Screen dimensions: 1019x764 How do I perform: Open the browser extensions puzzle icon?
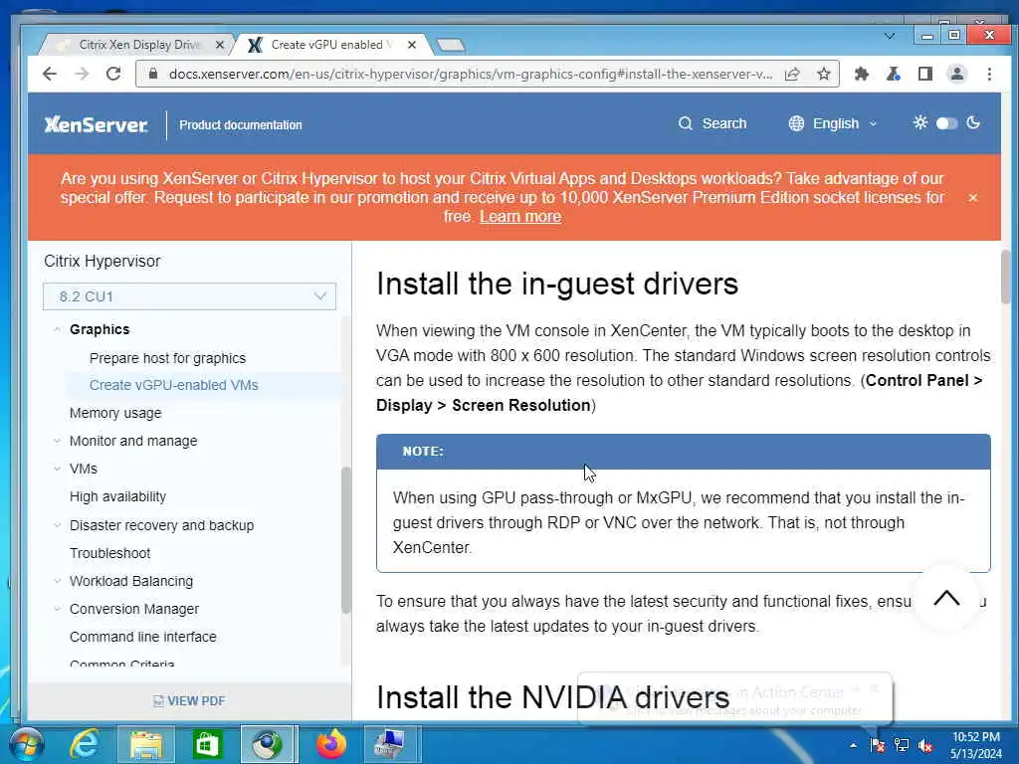coord(862,74)
